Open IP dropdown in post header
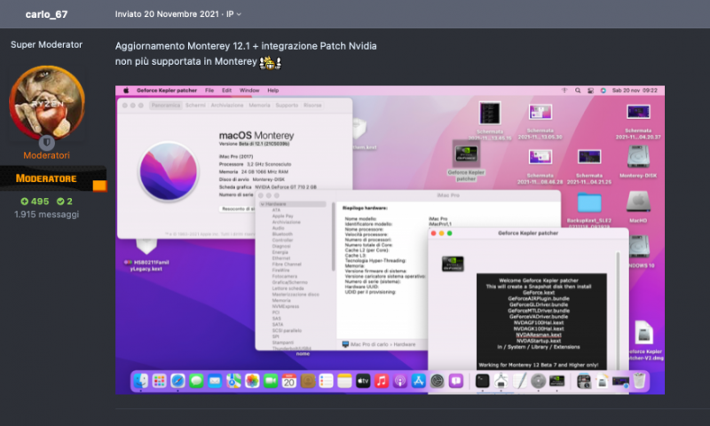This screenshot has width=710, height=426. (x=233, y=14)
